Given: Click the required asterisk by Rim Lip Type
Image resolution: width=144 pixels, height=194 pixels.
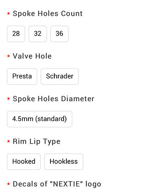Looking at the screenshot, I should click(9, 141).
